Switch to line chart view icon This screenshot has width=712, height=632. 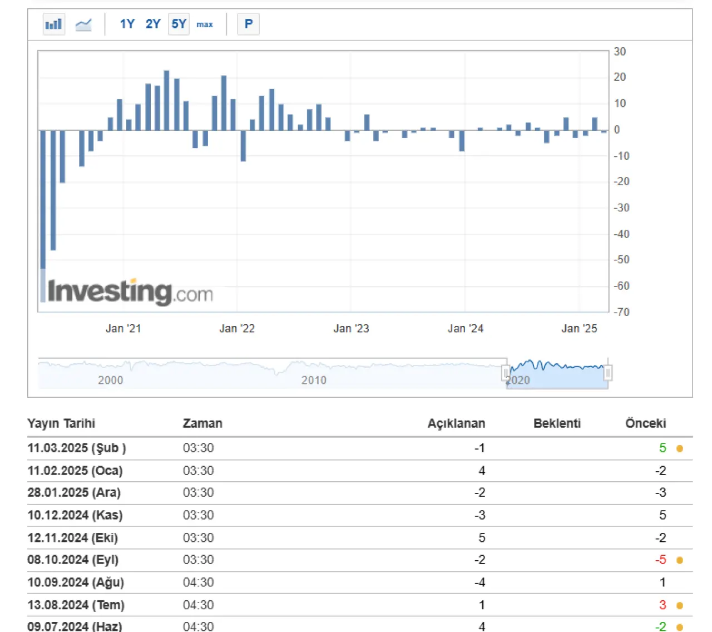point(83,24)
